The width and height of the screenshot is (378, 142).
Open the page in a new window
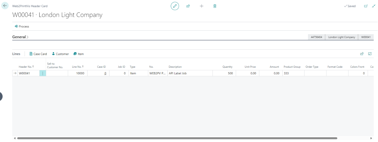tap(366, 6)
